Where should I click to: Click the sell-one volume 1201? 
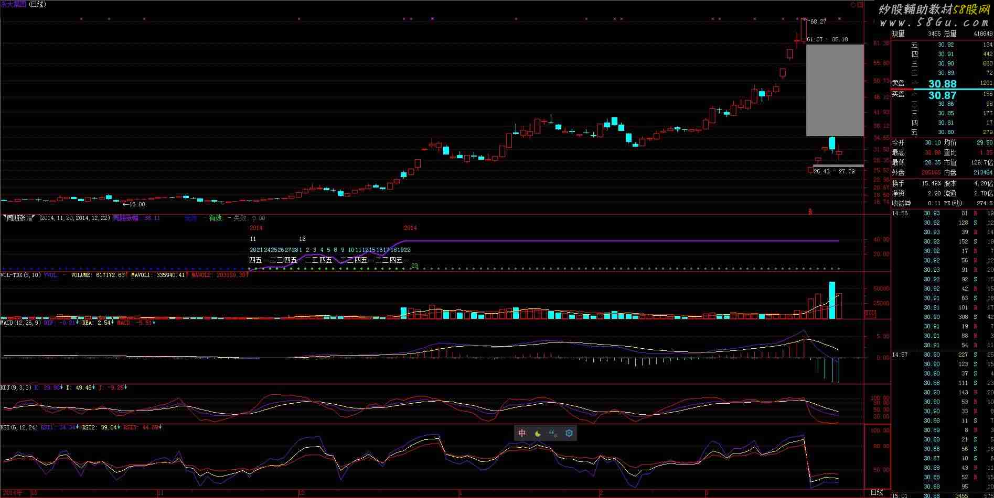986,83
